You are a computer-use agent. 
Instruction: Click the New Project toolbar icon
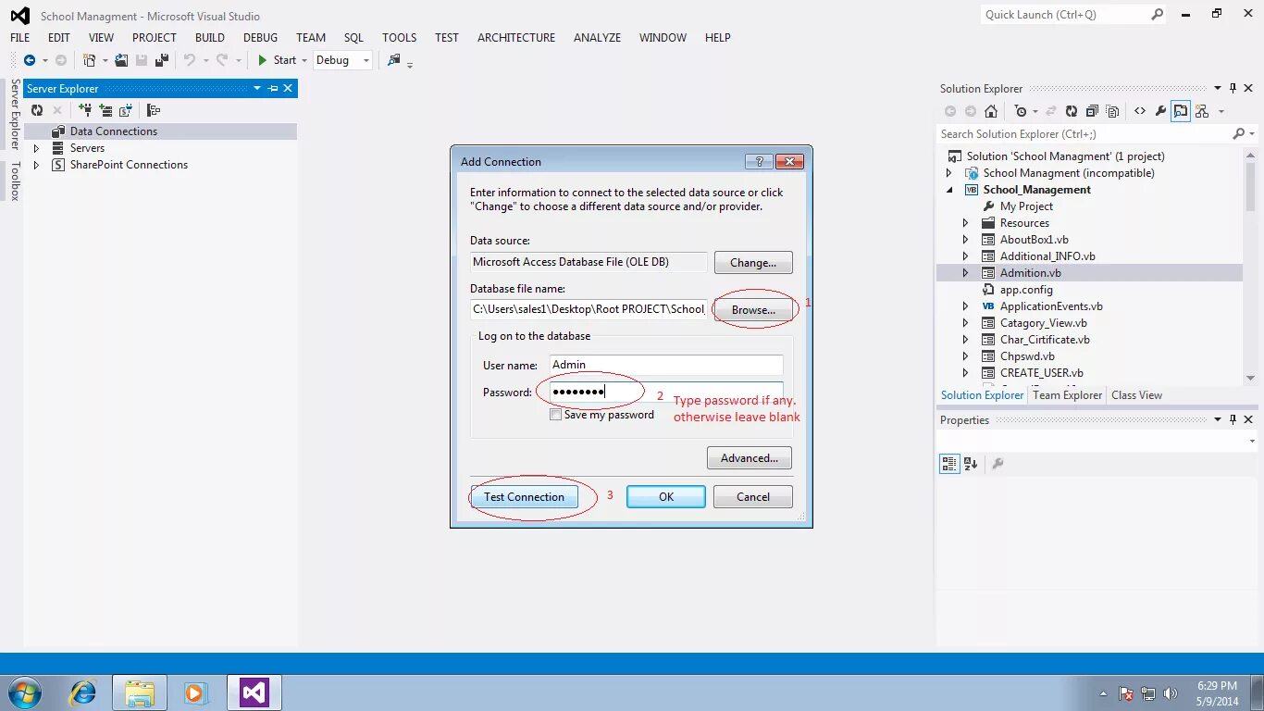[x=89, y=60]
